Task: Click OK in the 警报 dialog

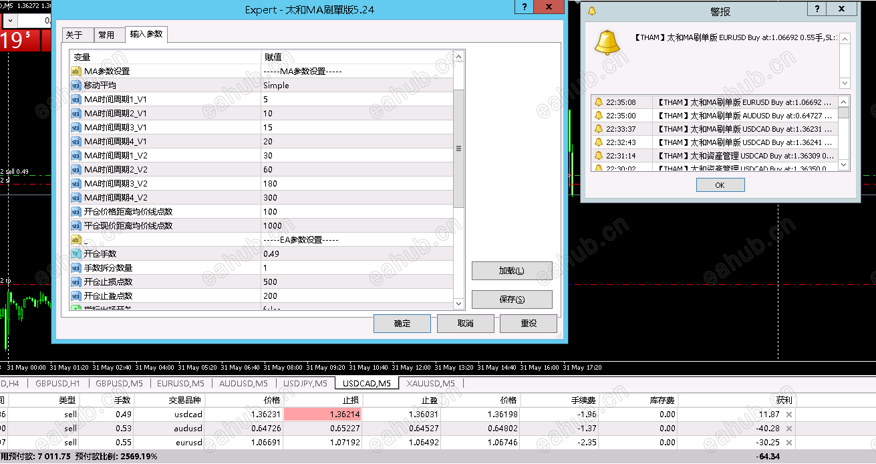Action: [720, 185]
